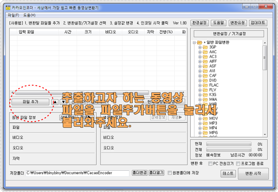Move file down with the ▼ arrow button
The image size is (278, 192).
point(63,102)
